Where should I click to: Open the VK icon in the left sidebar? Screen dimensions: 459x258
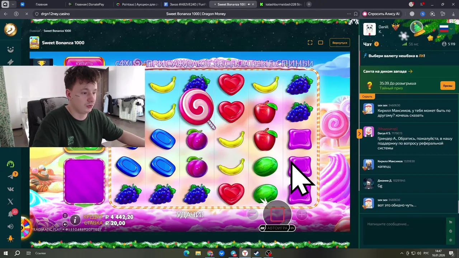pos(10,189)
